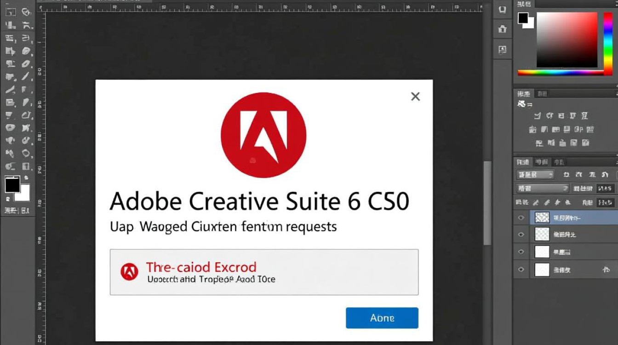Click the large red Adobe logo
The height and width of the screenshot is (345, 618).
click(x=263, y=135)
